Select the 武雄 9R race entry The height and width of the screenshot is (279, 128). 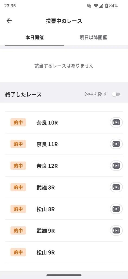pyautogui.click(x=64, y=231)
